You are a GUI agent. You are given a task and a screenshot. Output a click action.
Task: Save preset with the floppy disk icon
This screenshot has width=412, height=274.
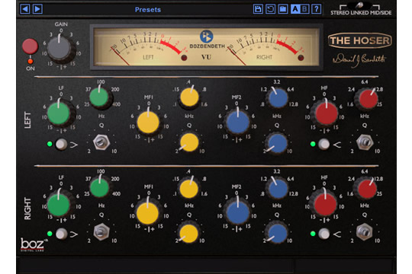pos(258,9)
